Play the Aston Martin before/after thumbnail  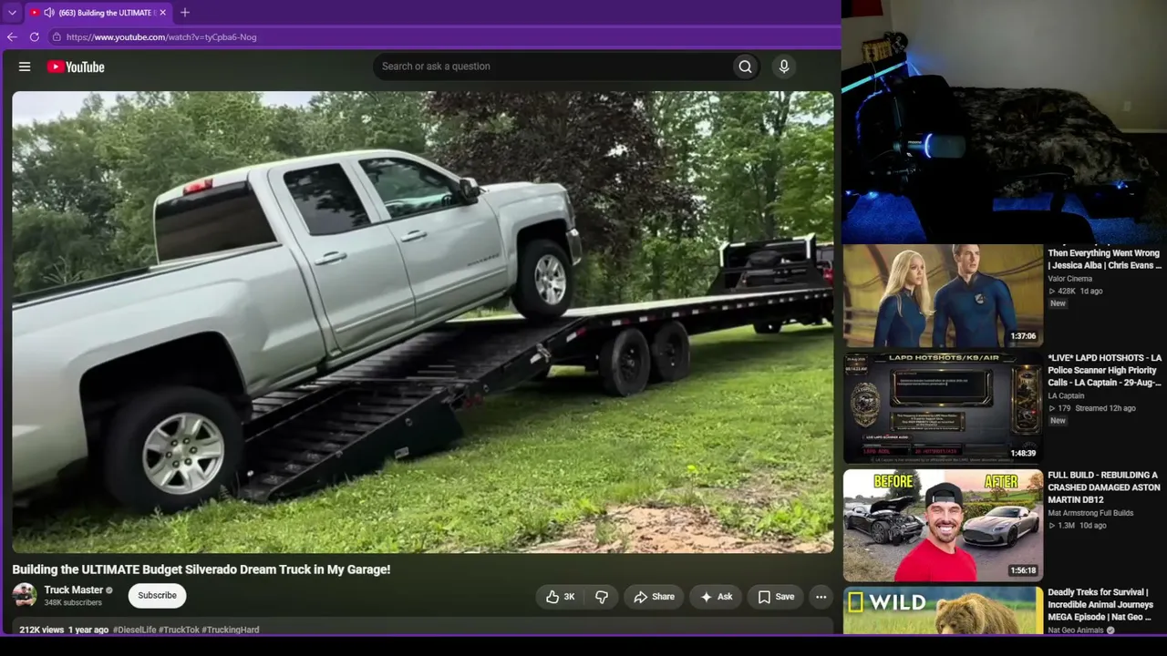943,525
